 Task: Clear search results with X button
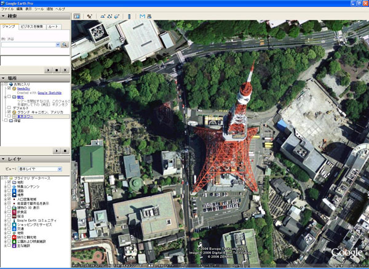click(x=65, y=70)
